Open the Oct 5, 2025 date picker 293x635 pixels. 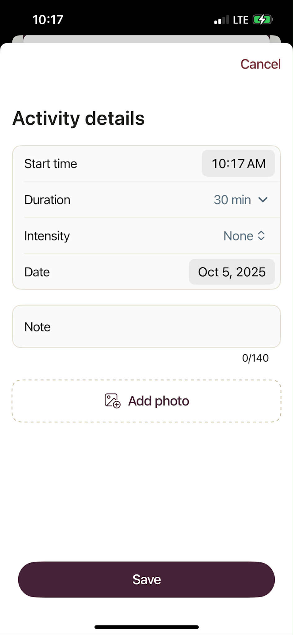232,272
